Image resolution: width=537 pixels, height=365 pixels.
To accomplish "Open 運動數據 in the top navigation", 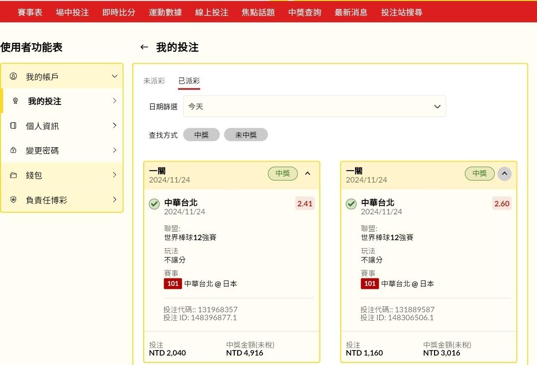I will pos(165,12).
